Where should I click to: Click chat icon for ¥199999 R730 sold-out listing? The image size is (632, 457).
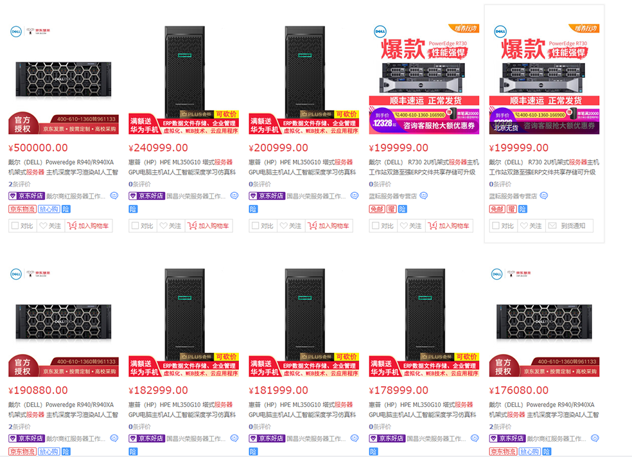coord(544,196)
